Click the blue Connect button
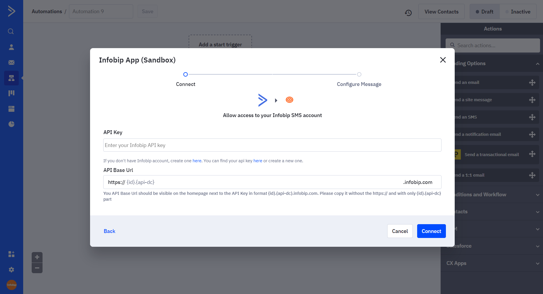 [x=431, y=231]
